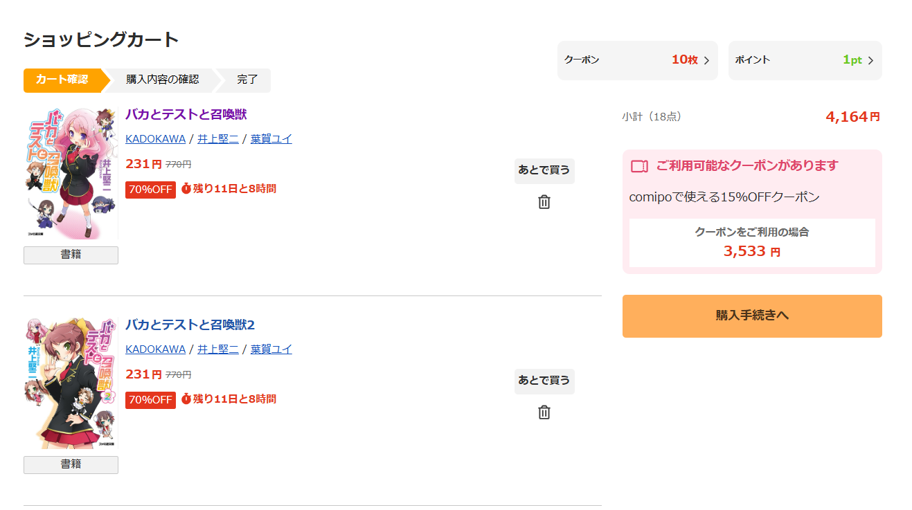Open first book's cover thumbnail

[71, 174]
